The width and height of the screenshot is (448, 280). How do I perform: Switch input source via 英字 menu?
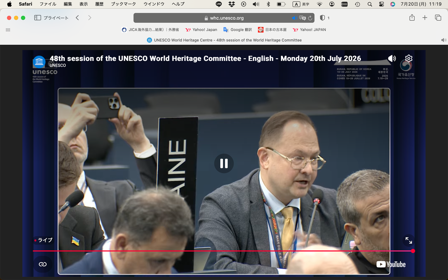[301, 4]
